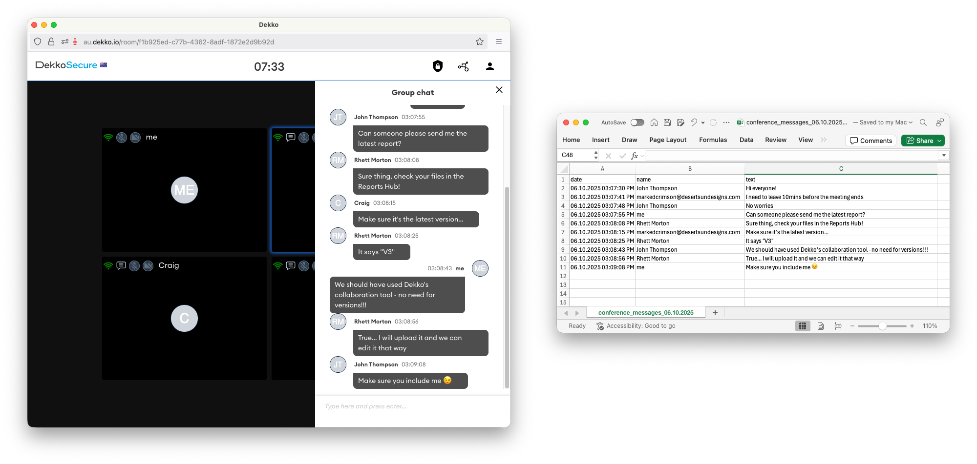Show more ribbon tabs with the chevron
The width and height of the screenshot is (977, 464).
coord(824,140)
